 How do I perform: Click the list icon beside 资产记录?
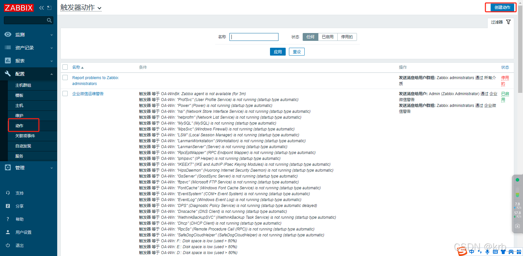coord(8,47)
